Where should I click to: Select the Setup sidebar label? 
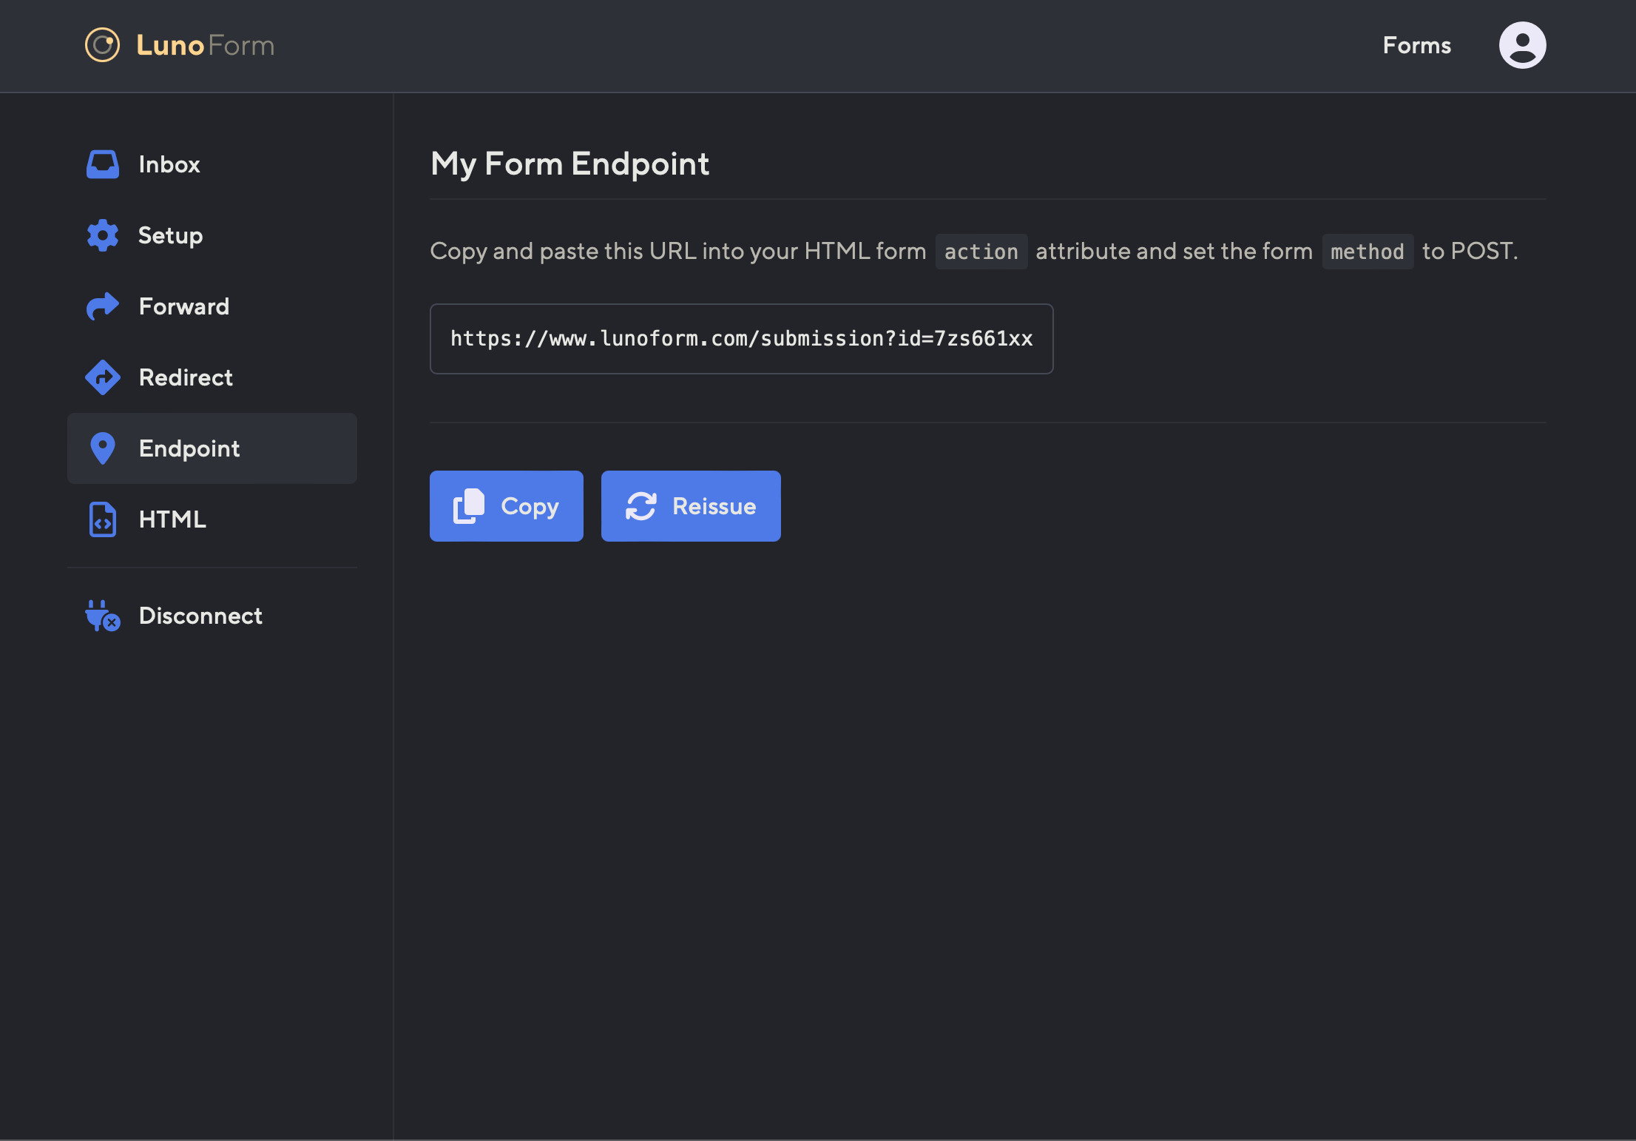170,235
